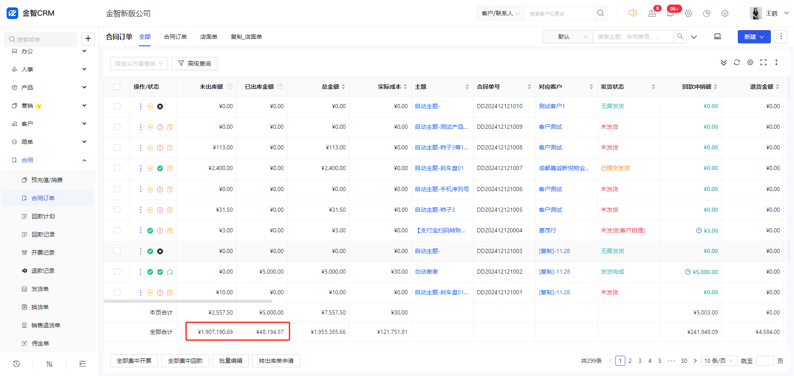This screenshot has width=794, height=376.
Task: Switch to the 店面单 tab
Action: [x=209, y=37]
